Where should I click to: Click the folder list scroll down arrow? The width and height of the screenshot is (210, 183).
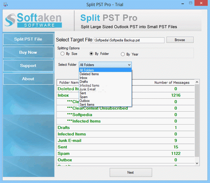(x=197, y=163)
